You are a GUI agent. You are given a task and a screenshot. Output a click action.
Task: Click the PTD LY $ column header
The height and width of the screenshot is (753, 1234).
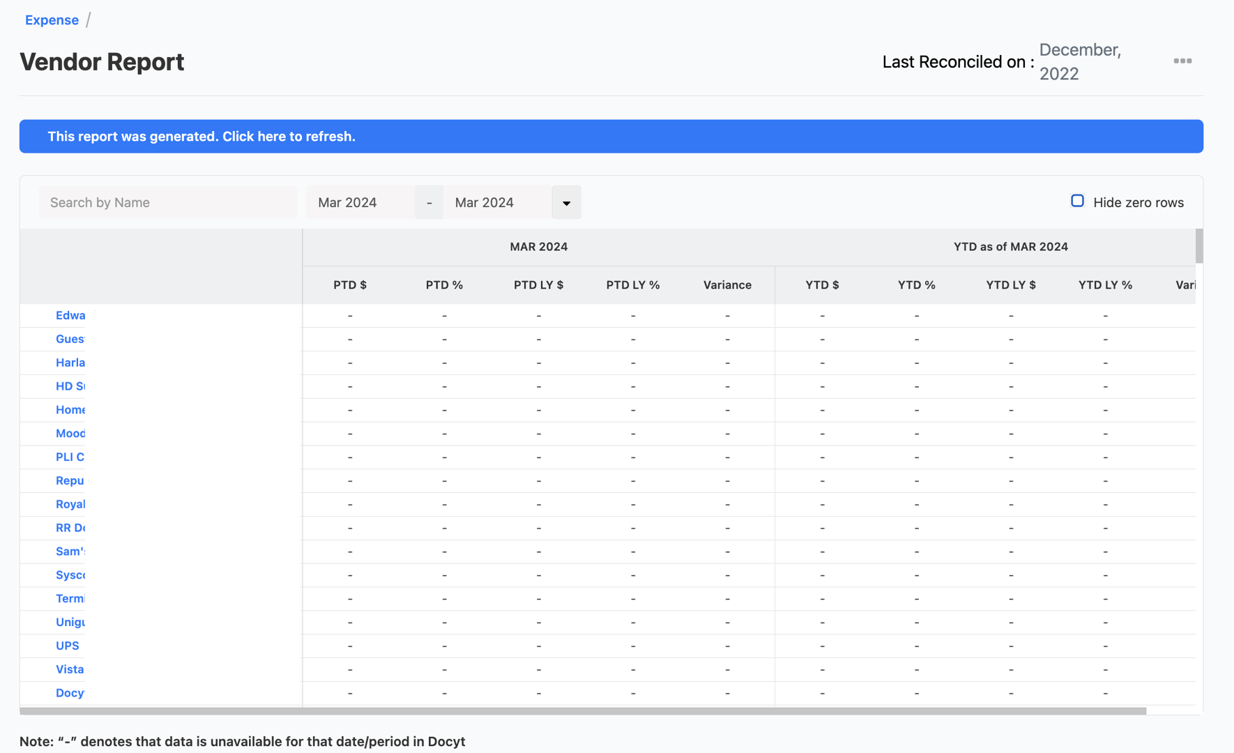pyautogui.click(x=539, y=285)
